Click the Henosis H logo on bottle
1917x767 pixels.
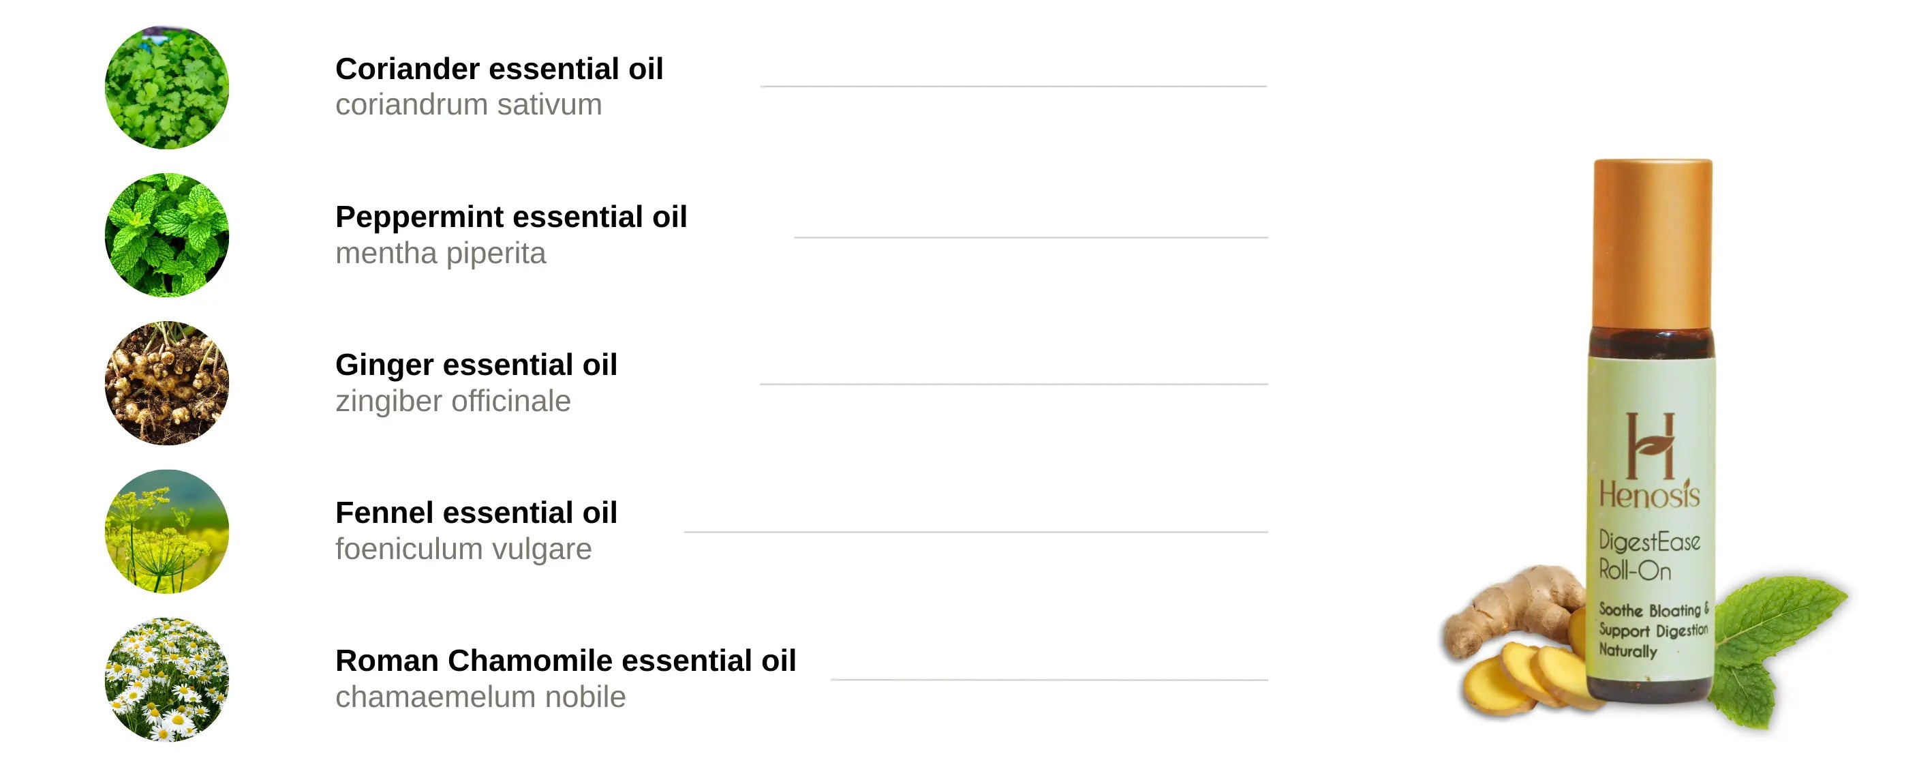(x=1650, y=445)
